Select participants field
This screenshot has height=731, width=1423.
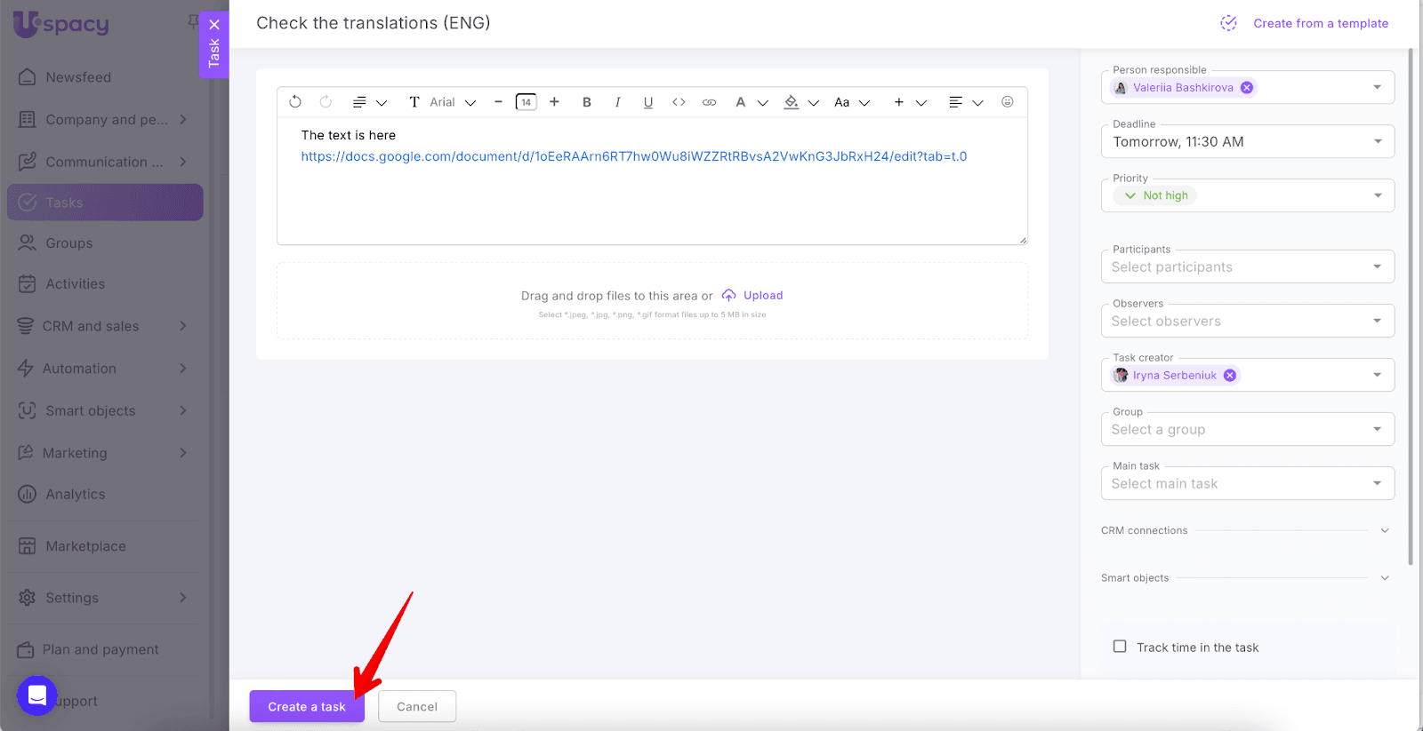coord(1248,266)
